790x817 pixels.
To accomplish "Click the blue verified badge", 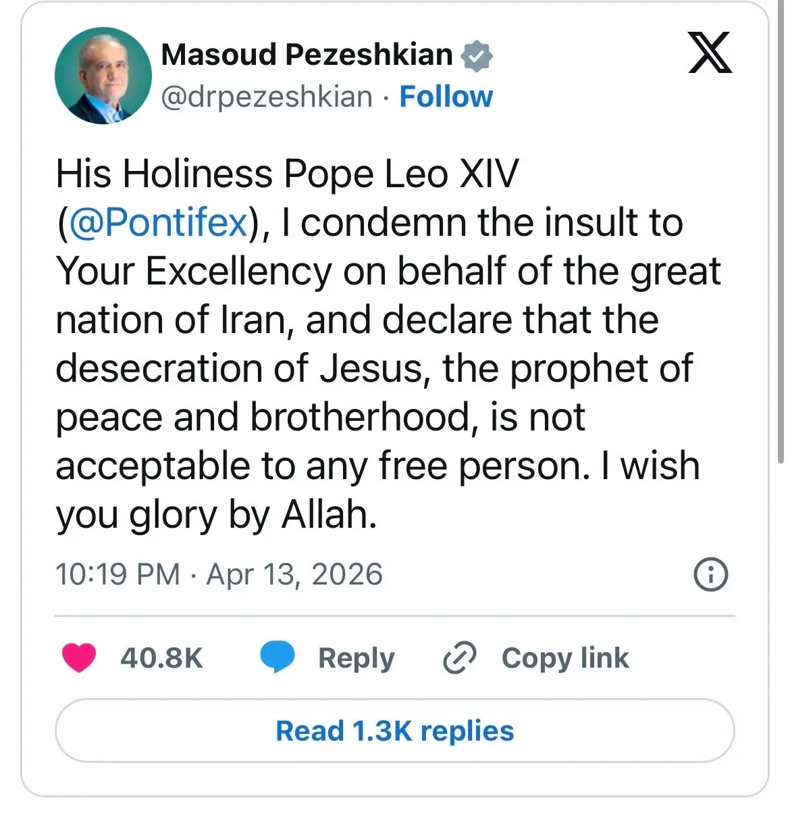I will pos(477,56).
